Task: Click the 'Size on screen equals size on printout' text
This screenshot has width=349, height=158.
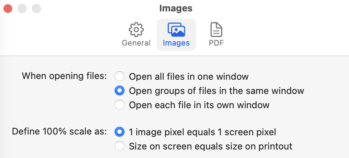Action: (211, 146)
